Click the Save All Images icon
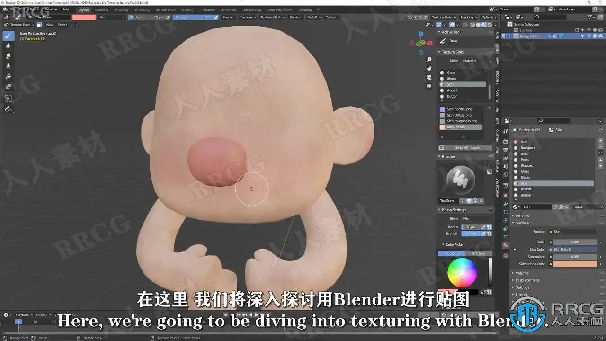Image resolution: width=606 pixels, height=341 pixels. coord(442,148)
